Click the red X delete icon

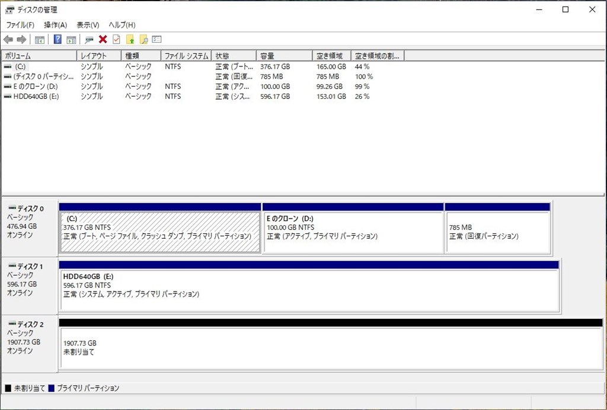(102, 39)
